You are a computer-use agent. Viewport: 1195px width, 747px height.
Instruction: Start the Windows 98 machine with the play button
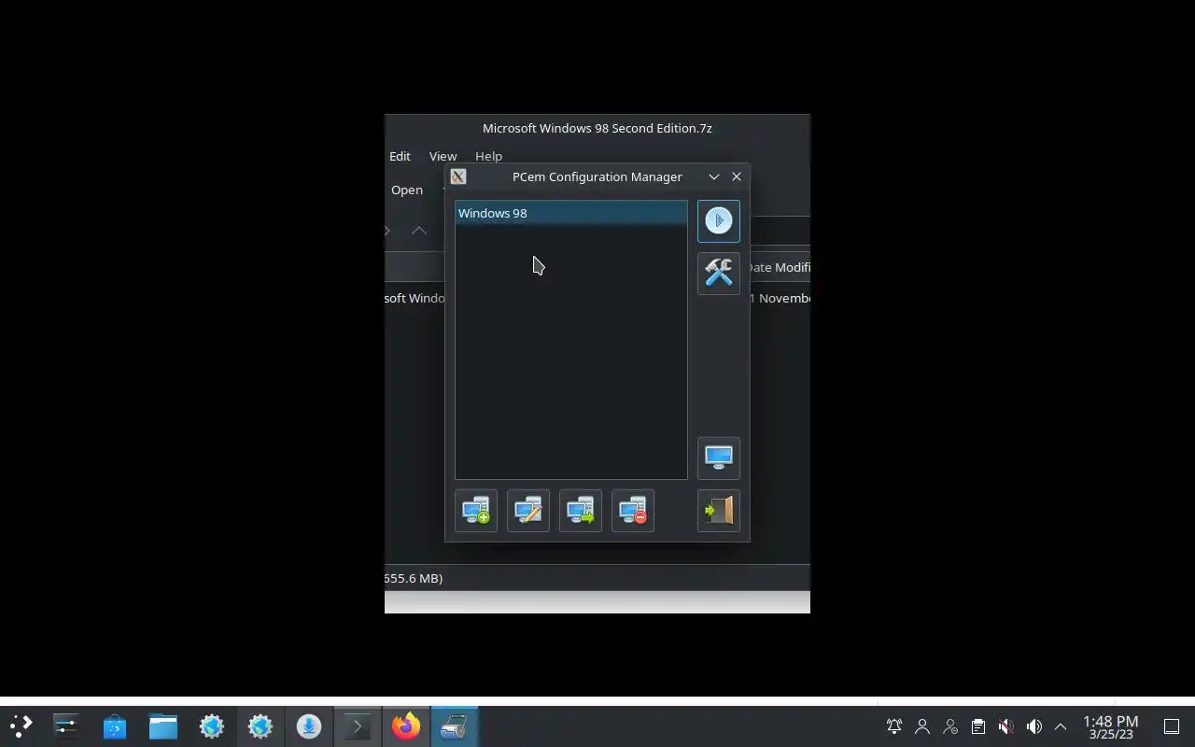(x=718, y=221)
